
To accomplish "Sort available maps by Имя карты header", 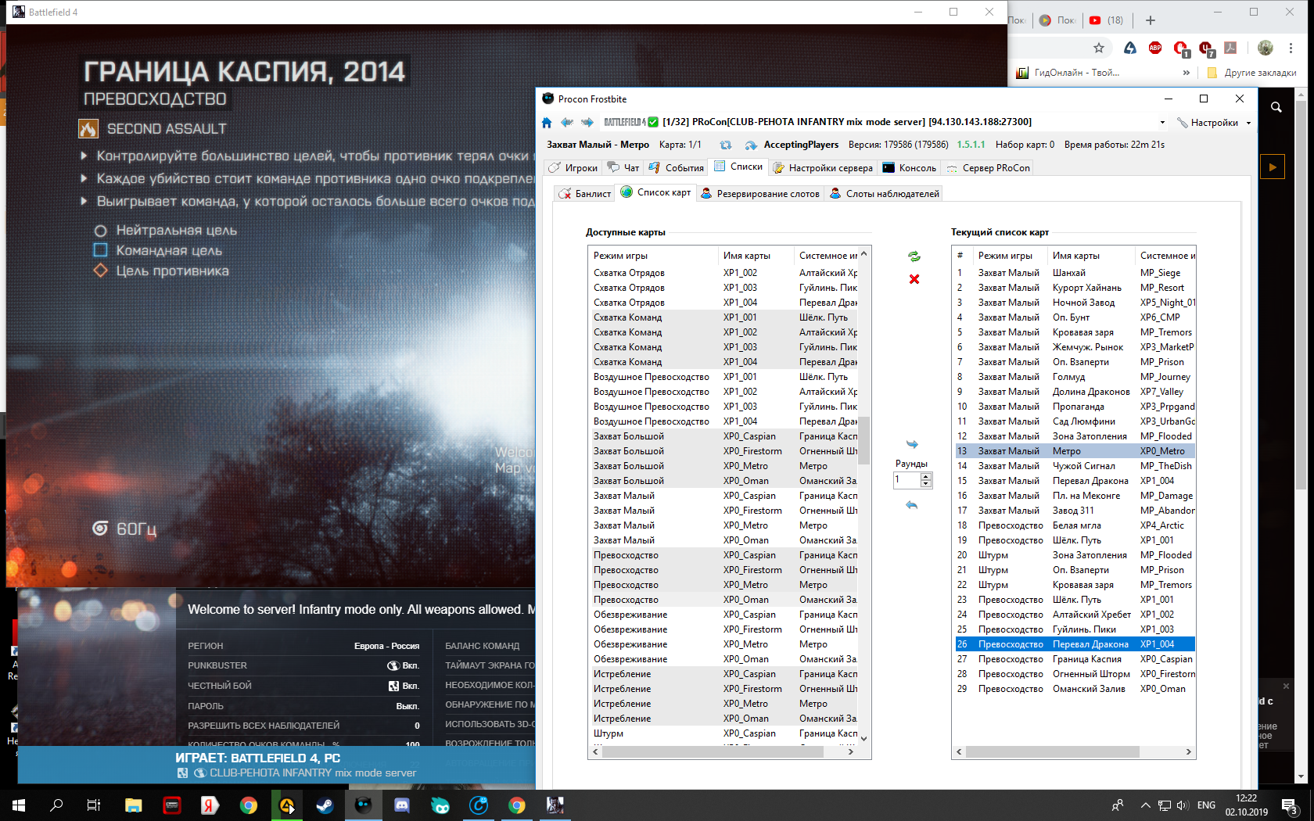I will click(x=756, y=256).
